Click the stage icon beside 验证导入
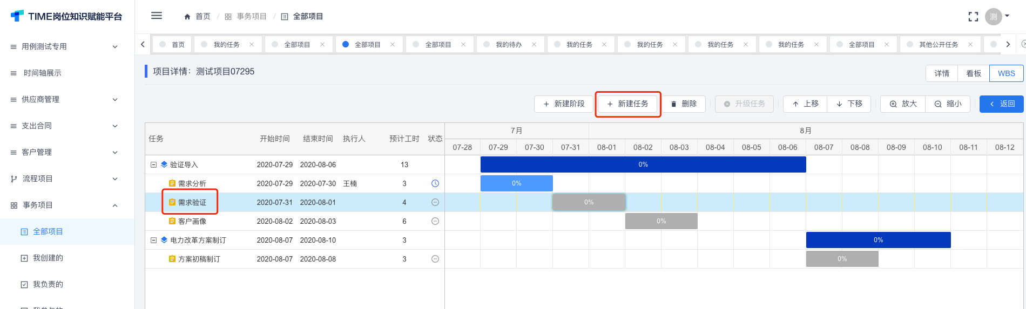This screenshot has height=309, width=1026. point(164,164)
